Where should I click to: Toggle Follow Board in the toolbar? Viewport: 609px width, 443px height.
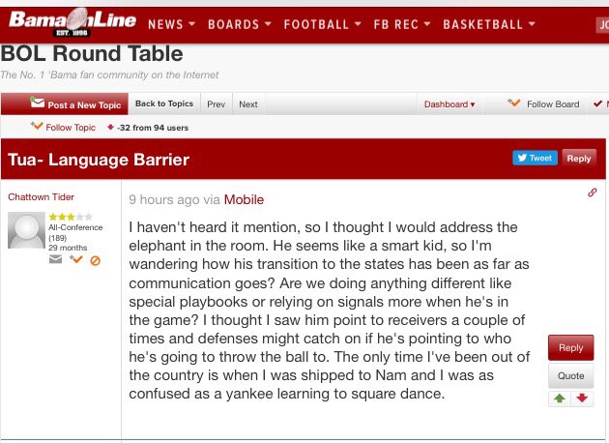click(x=543, y=104)
